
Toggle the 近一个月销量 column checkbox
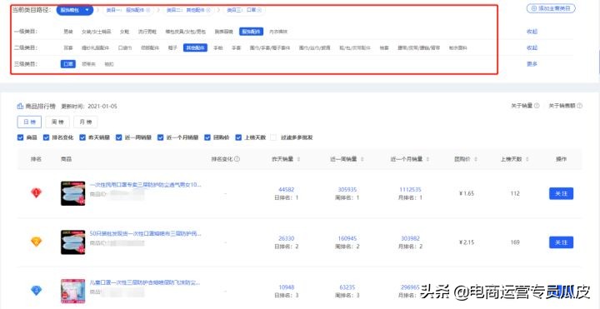[x=160, y=137]
